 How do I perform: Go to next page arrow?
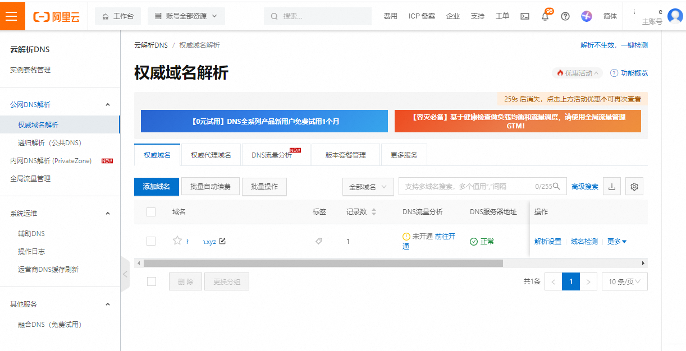[588, 281]
